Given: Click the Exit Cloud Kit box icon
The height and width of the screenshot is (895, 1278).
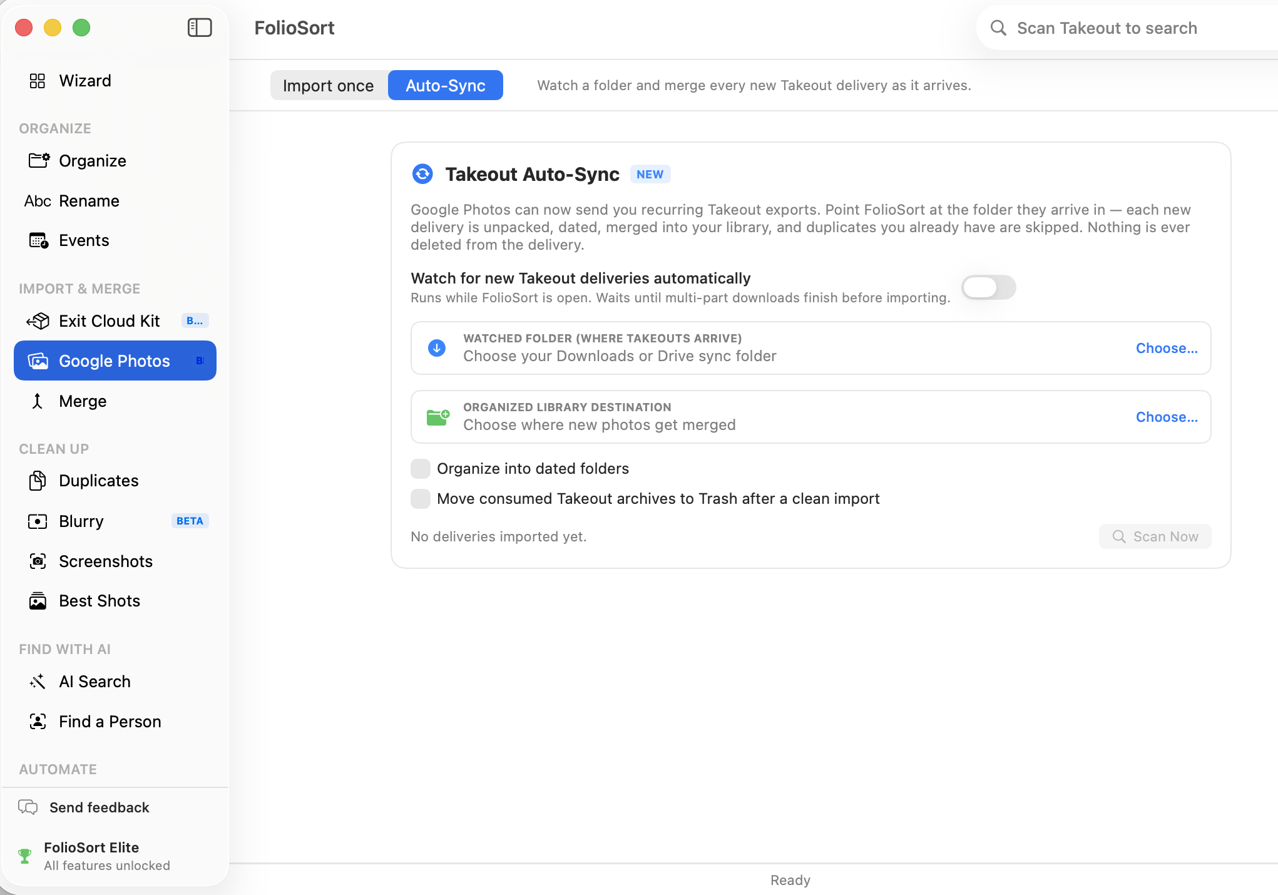Looking at the screenshot, I should tap(38, 321).
